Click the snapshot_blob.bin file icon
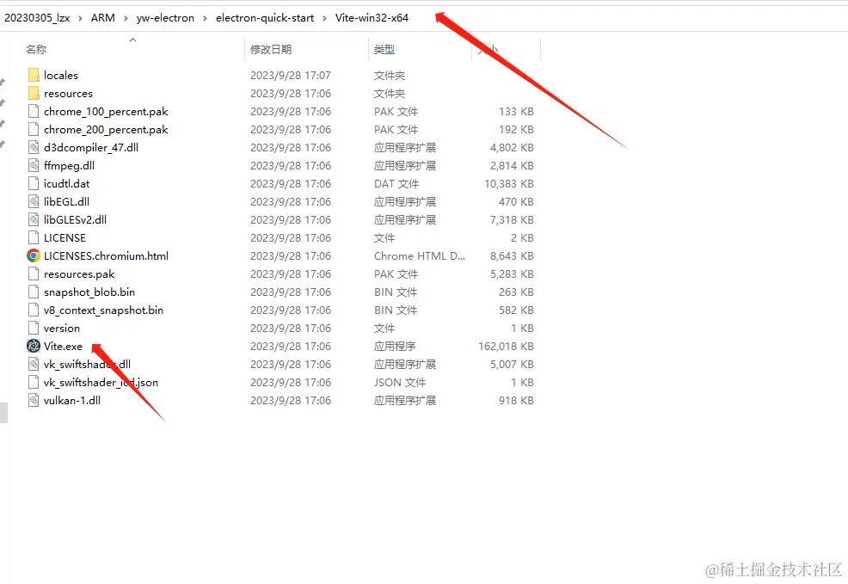This screenshot has width=848, height=584. point(34,292)
